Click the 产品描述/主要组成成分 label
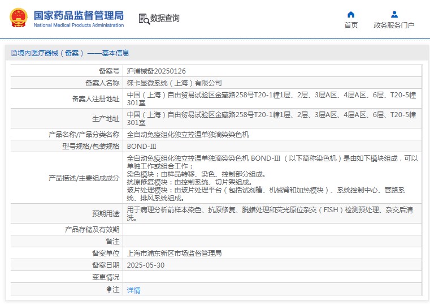The width and height of the screenshot is (430, 305). pyautogui.click(x=84, y=178)
